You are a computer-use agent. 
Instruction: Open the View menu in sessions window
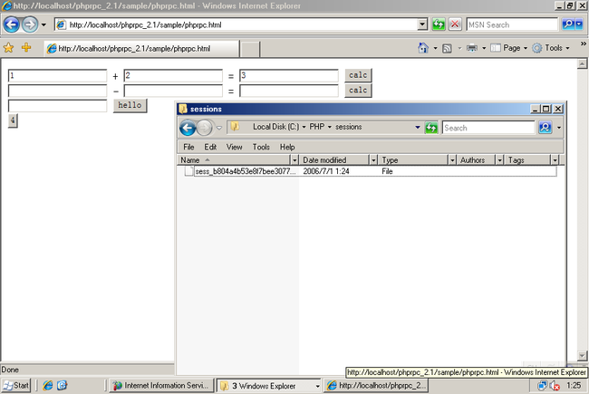pyautogui.click(x=234, y=148)
